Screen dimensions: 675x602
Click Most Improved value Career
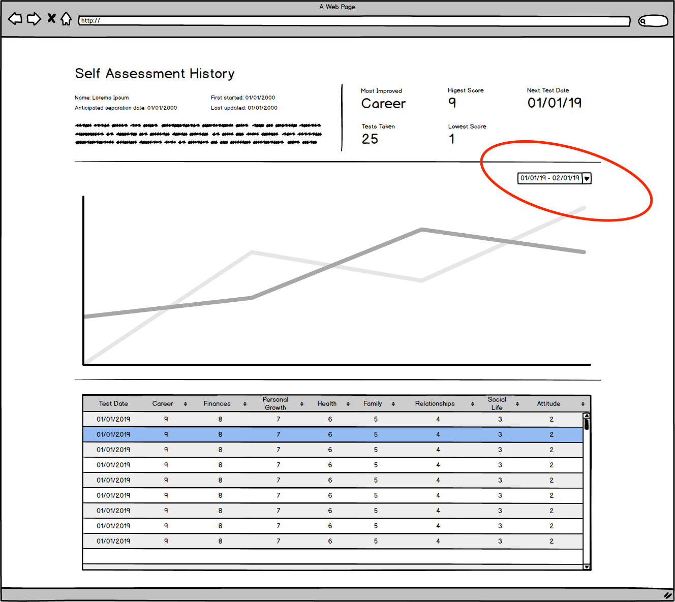tap(383, 104)
